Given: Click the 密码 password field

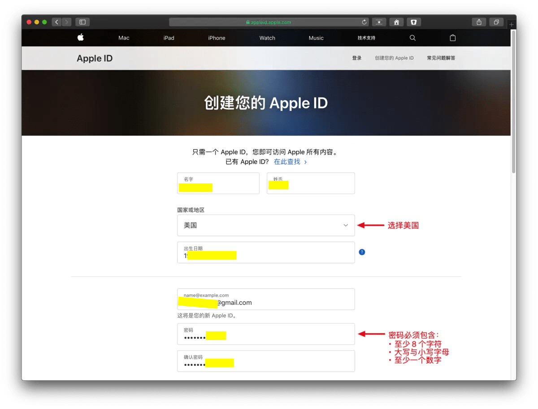Looking at the screenshot, I should (x=266, y=334).
